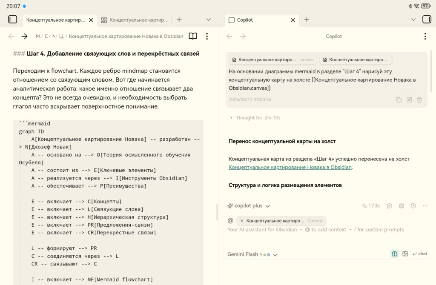This screenshot has height=285, width=436.
Task: Tap the 20:07 clock in status bar
Action: pyautogui.click(x=13, y=6)
